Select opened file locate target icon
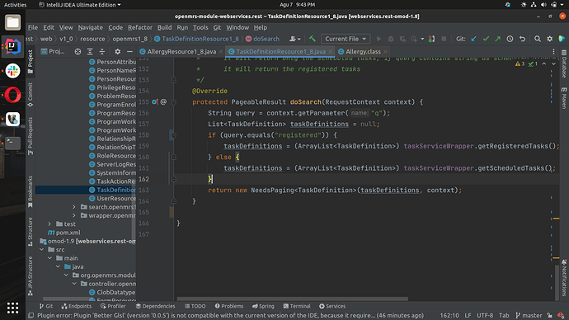 (78, 51)
